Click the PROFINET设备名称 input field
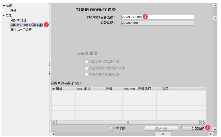The width and height of the screenshot is (221, 137). point(158,17)
